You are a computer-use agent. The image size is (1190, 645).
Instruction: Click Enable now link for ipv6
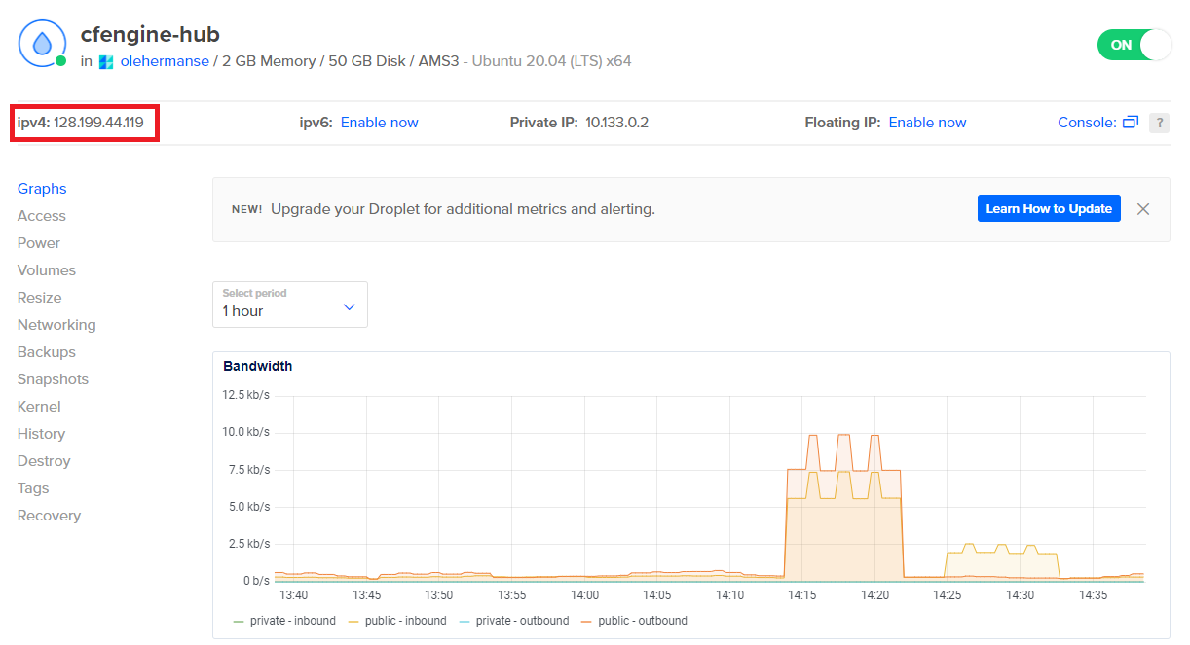pos(379,123)
